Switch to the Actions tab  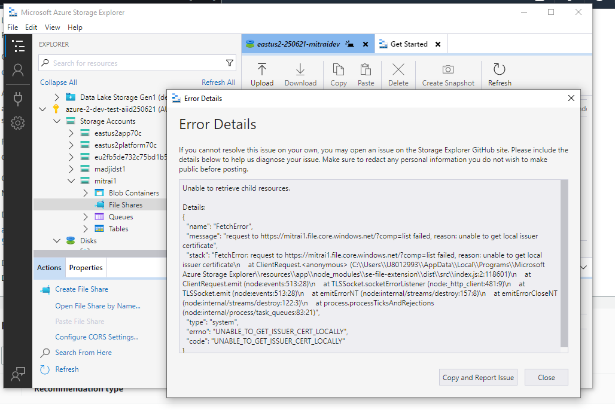(49, 268)
